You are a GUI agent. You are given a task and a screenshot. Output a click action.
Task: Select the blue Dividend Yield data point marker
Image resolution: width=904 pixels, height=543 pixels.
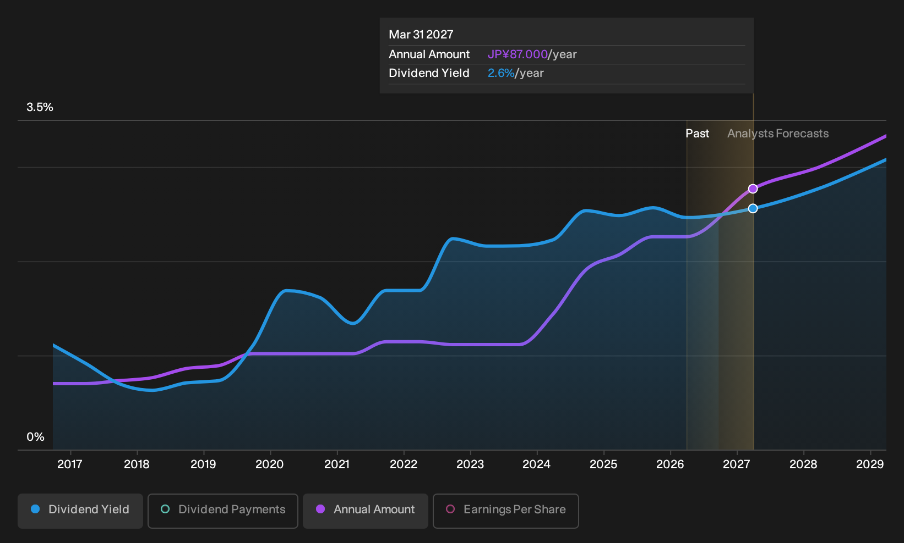(753, 208)
